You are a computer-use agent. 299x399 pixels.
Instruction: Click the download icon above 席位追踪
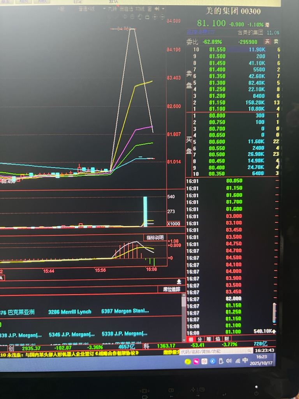point(179,281)
